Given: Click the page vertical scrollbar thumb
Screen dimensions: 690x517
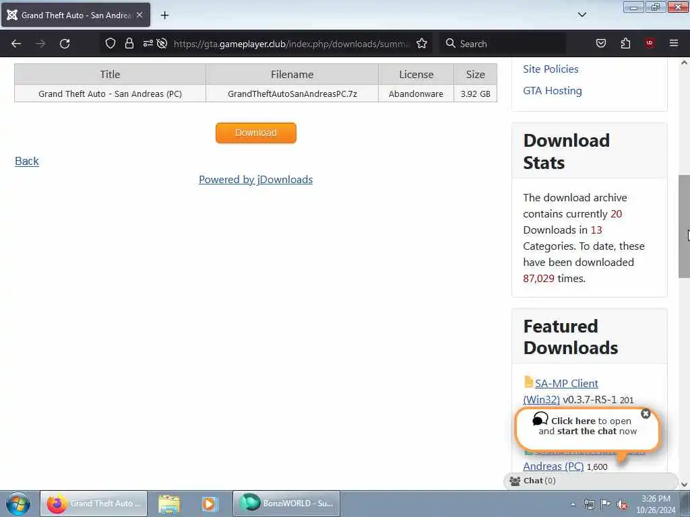Looking at the screenshot, I should point(684,226).
